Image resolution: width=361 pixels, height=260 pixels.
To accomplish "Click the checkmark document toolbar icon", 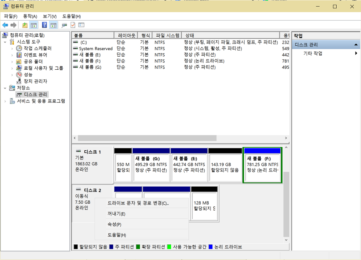I will point(73,25).
